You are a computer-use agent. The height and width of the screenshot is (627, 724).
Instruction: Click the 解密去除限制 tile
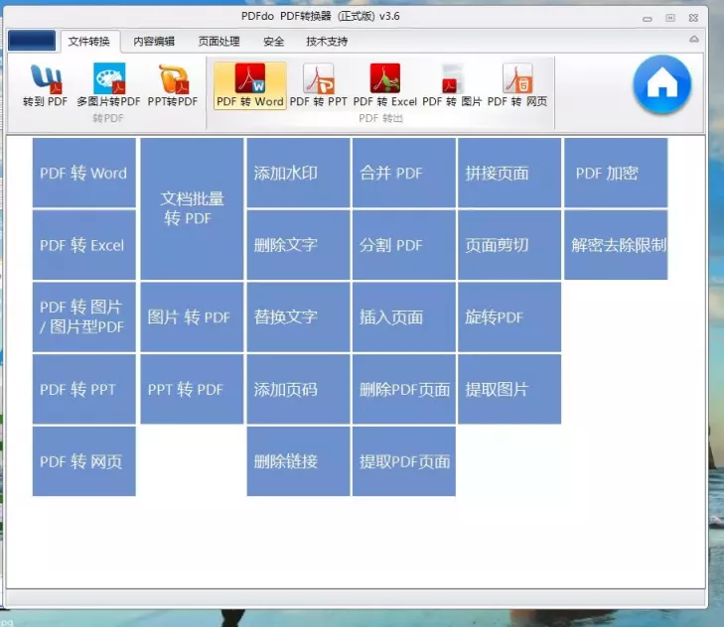click(x=616, y=245)
